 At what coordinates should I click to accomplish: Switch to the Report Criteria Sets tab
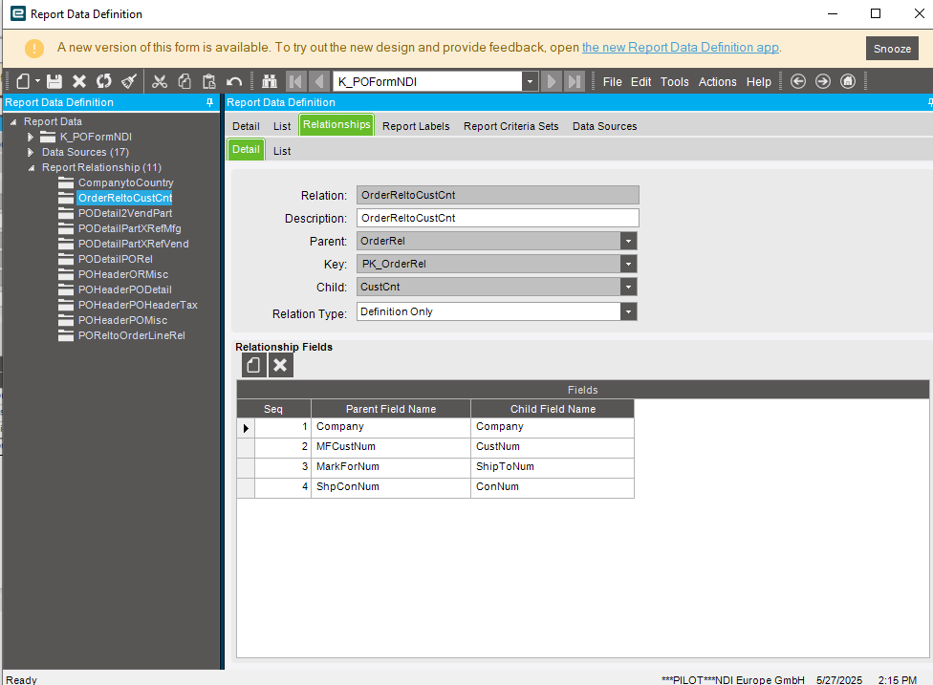(511, 126)
